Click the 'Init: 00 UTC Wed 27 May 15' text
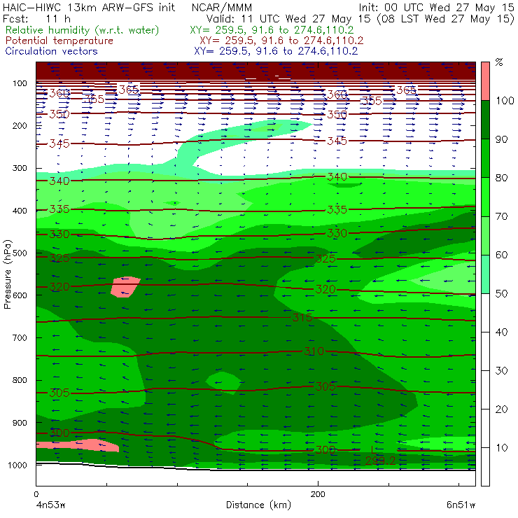Screen dimensions: 518x518 pos(436,7)
